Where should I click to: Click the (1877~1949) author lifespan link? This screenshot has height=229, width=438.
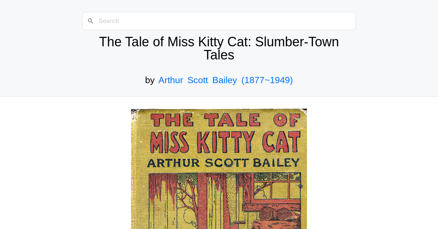pos(267,80)
